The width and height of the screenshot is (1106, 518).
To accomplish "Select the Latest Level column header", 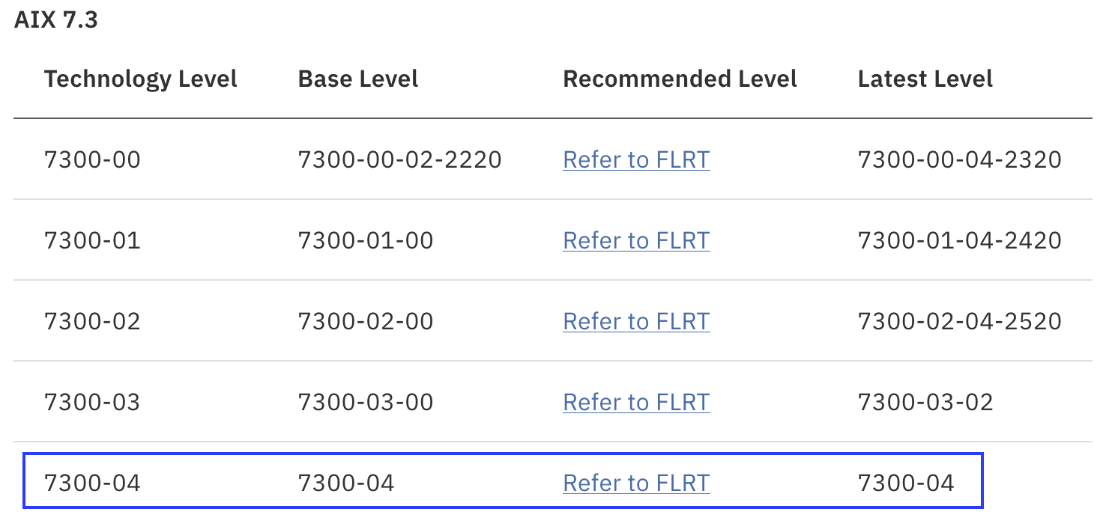I will coord(925,79).
